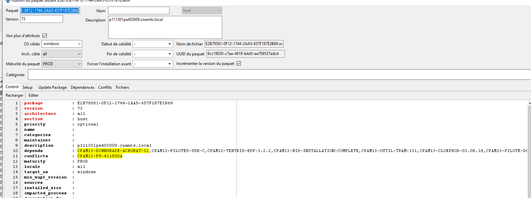
Task: Click the Description text area
Action: pos(165,27)
